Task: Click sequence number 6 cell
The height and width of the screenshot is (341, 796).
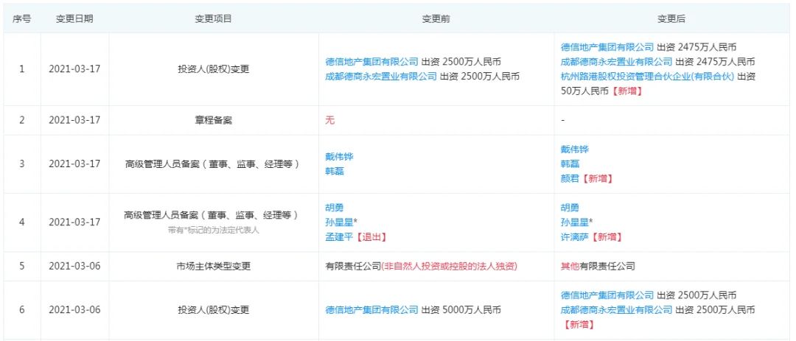Action: click(x=22, y=309)
